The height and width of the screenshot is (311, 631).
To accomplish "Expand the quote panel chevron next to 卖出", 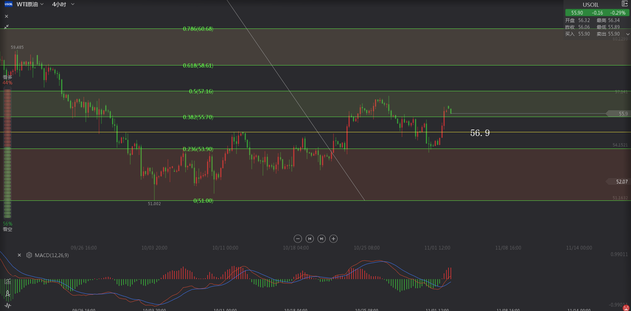I will point(628,34).
